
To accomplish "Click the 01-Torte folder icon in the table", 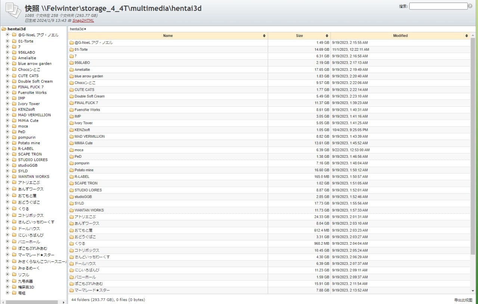I will [x=72, y=50].
